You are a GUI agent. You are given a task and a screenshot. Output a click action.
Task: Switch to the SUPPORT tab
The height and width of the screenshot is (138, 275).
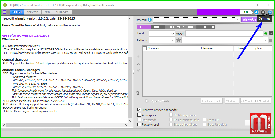(62, 12)
